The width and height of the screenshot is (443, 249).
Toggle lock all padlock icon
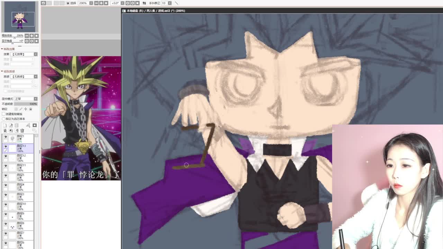coord(30,109)
